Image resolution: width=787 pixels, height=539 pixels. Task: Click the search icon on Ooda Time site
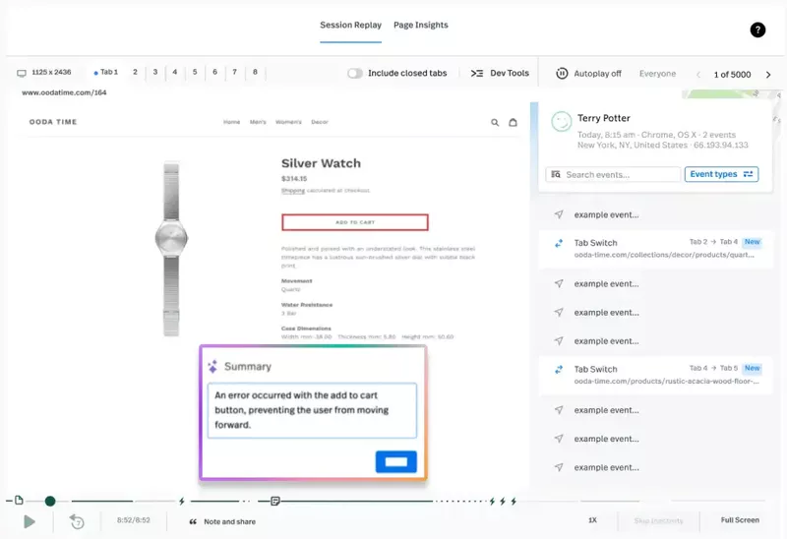pos(495,122)
